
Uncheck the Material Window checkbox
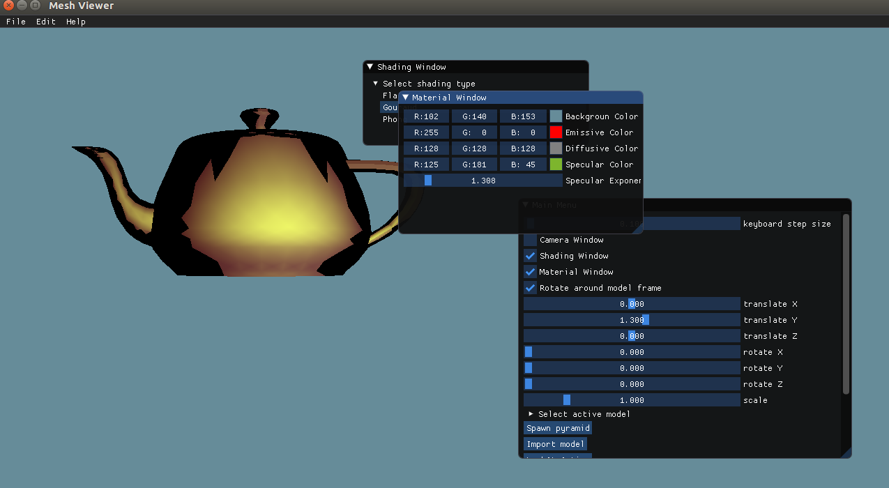(x=530, y=272)
